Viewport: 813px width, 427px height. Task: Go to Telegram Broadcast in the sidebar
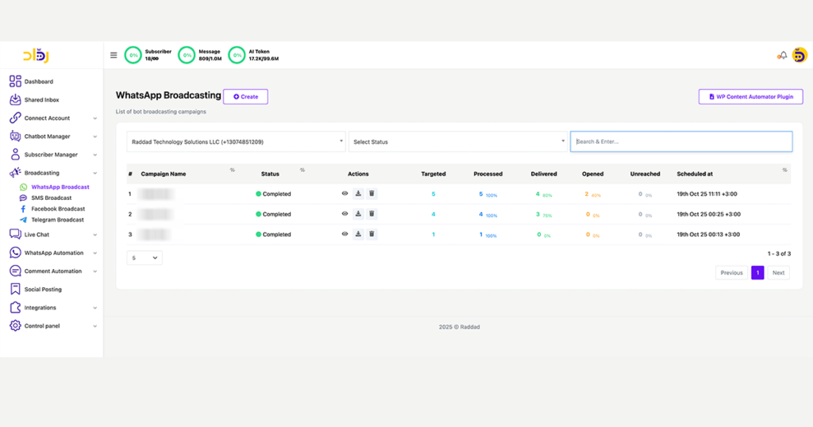(x=57, y=220)
